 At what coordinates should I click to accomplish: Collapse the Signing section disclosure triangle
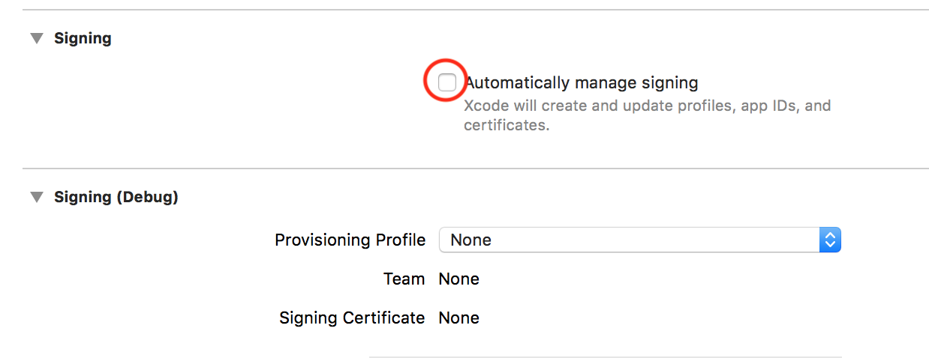37,38
